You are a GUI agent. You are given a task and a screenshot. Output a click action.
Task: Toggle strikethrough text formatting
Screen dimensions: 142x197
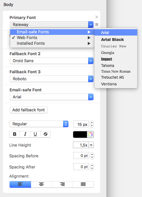pos(45,134)
